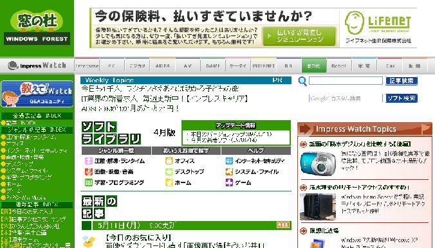This screenshot has height=248, width=435.
Task: Select the 窓の杜 tab in navigation bar
Action: 314,66
